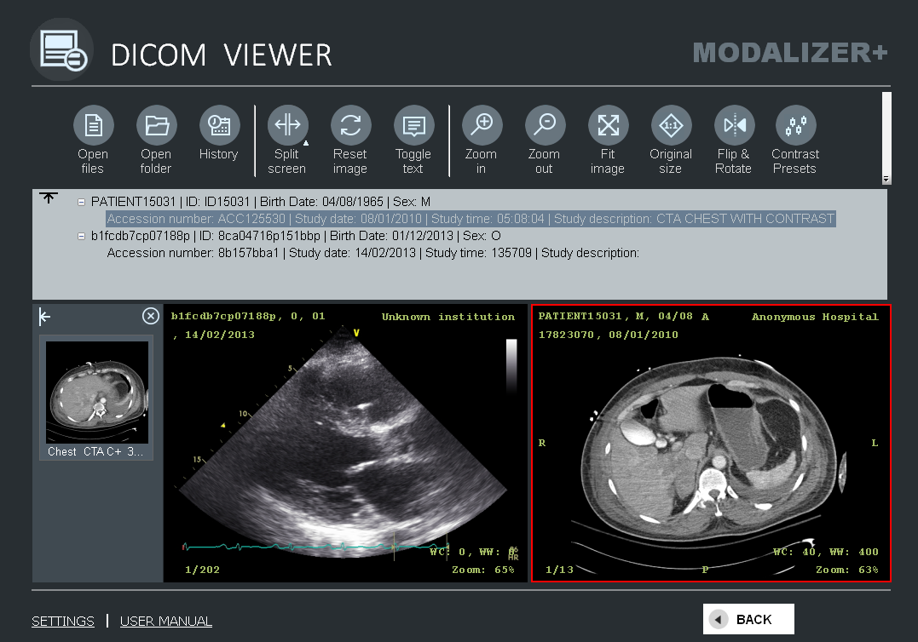Close the thumbnail series panel

pos(150,317)
